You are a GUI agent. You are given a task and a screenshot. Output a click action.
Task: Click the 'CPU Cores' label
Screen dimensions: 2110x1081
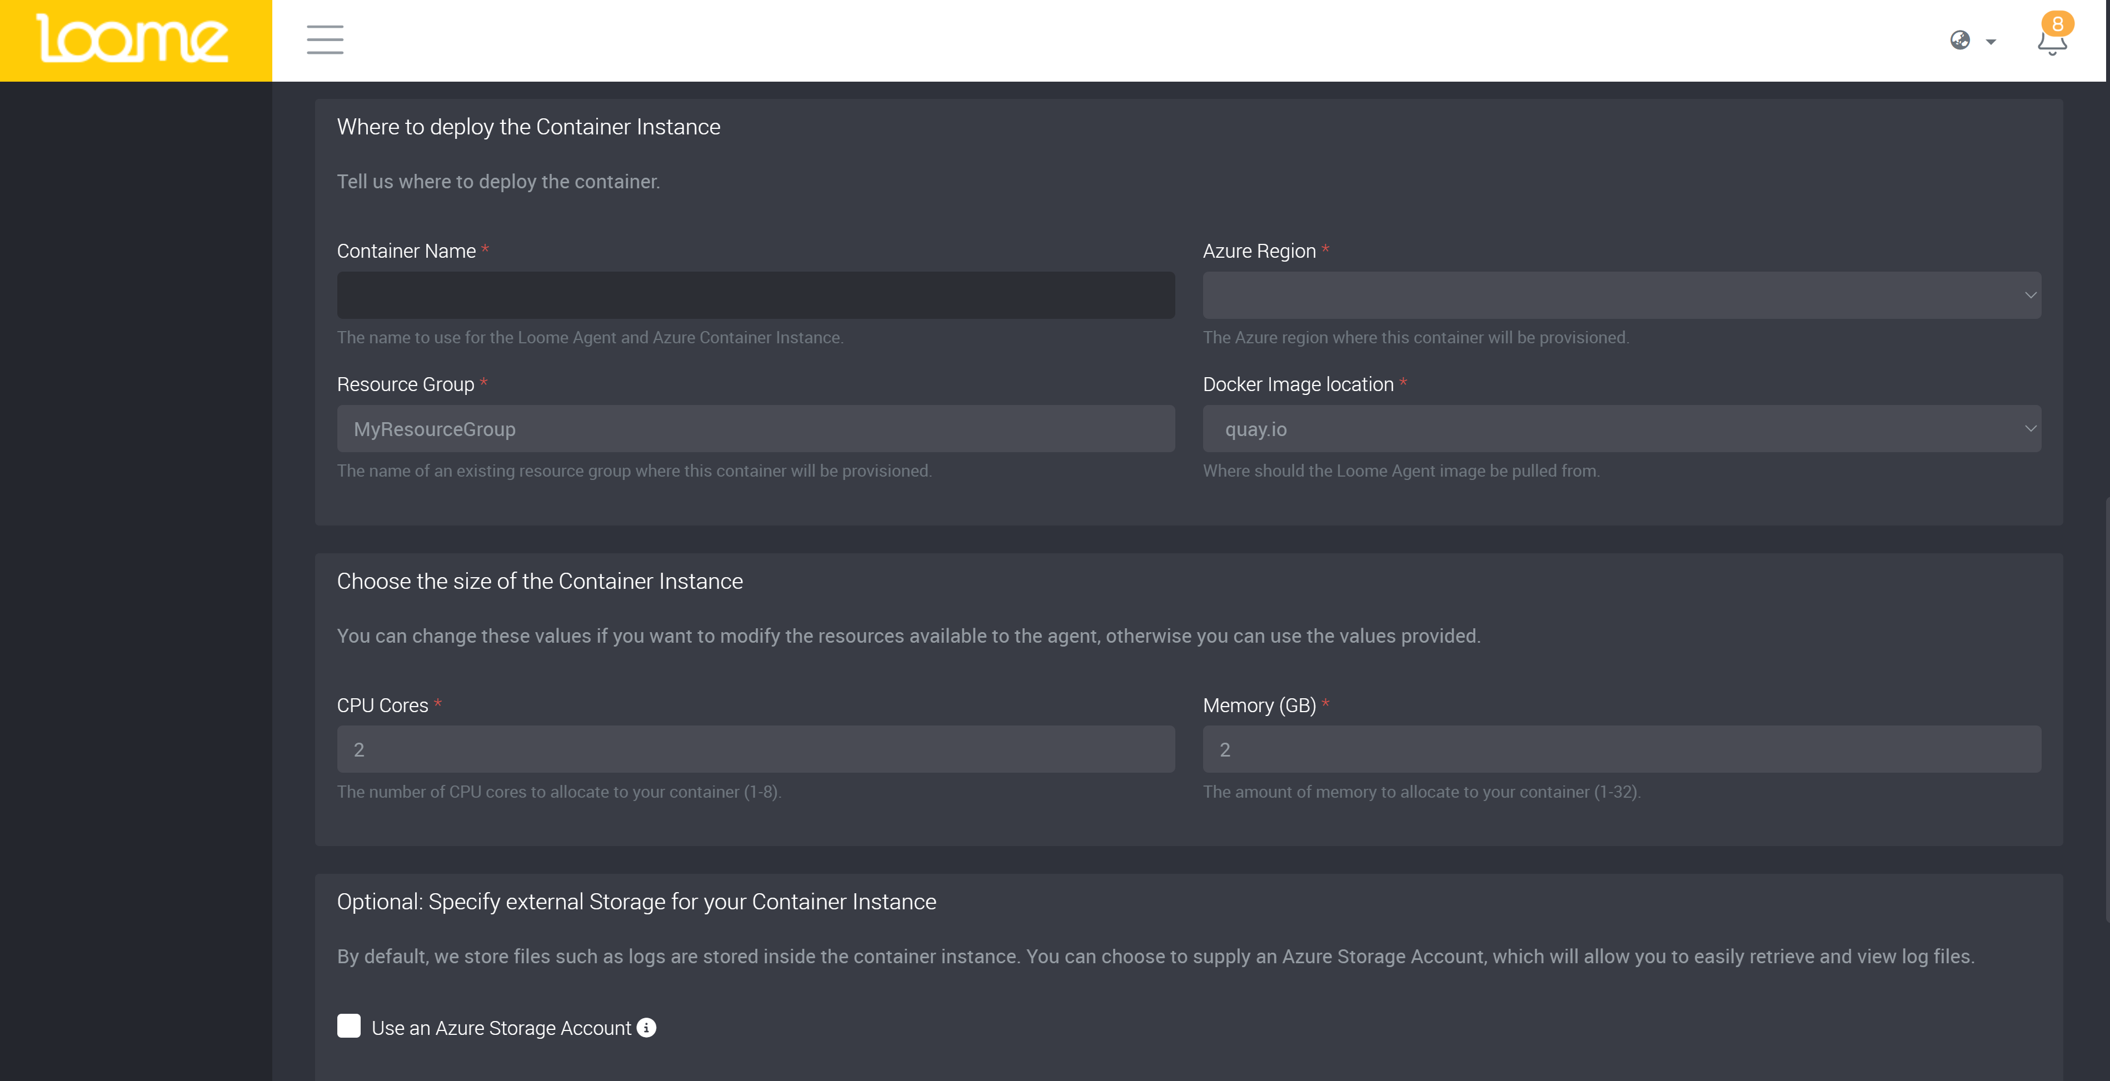pos(382,705)
